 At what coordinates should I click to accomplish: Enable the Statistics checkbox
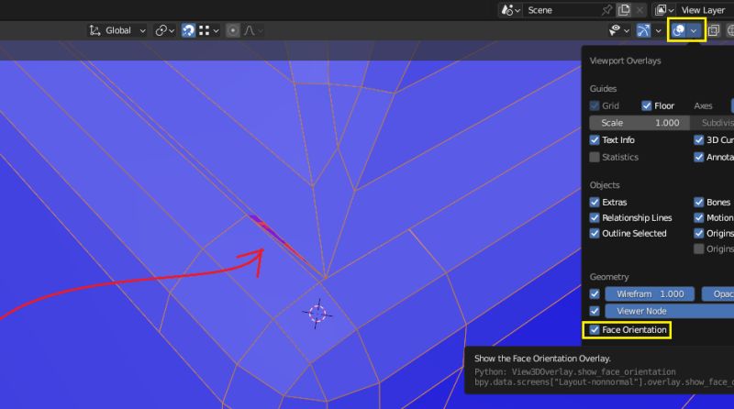(x=595, y=157)
